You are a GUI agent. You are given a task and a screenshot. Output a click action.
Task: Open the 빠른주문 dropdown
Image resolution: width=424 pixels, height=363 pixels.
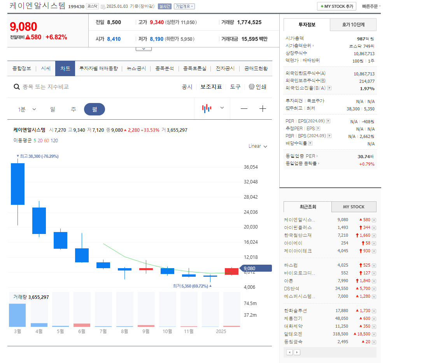371,6
